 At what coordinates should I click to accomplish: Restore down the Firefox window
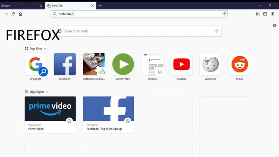click(x=270, y=5)
